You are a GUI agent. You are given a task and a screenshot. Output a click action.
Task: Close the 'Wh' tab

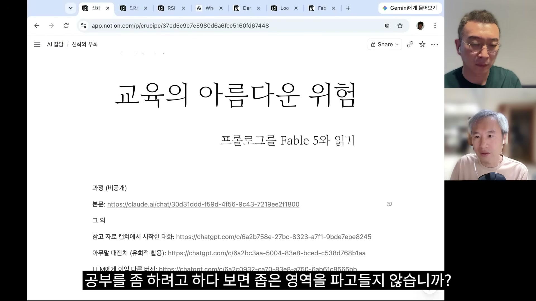[x=221, y=8]
